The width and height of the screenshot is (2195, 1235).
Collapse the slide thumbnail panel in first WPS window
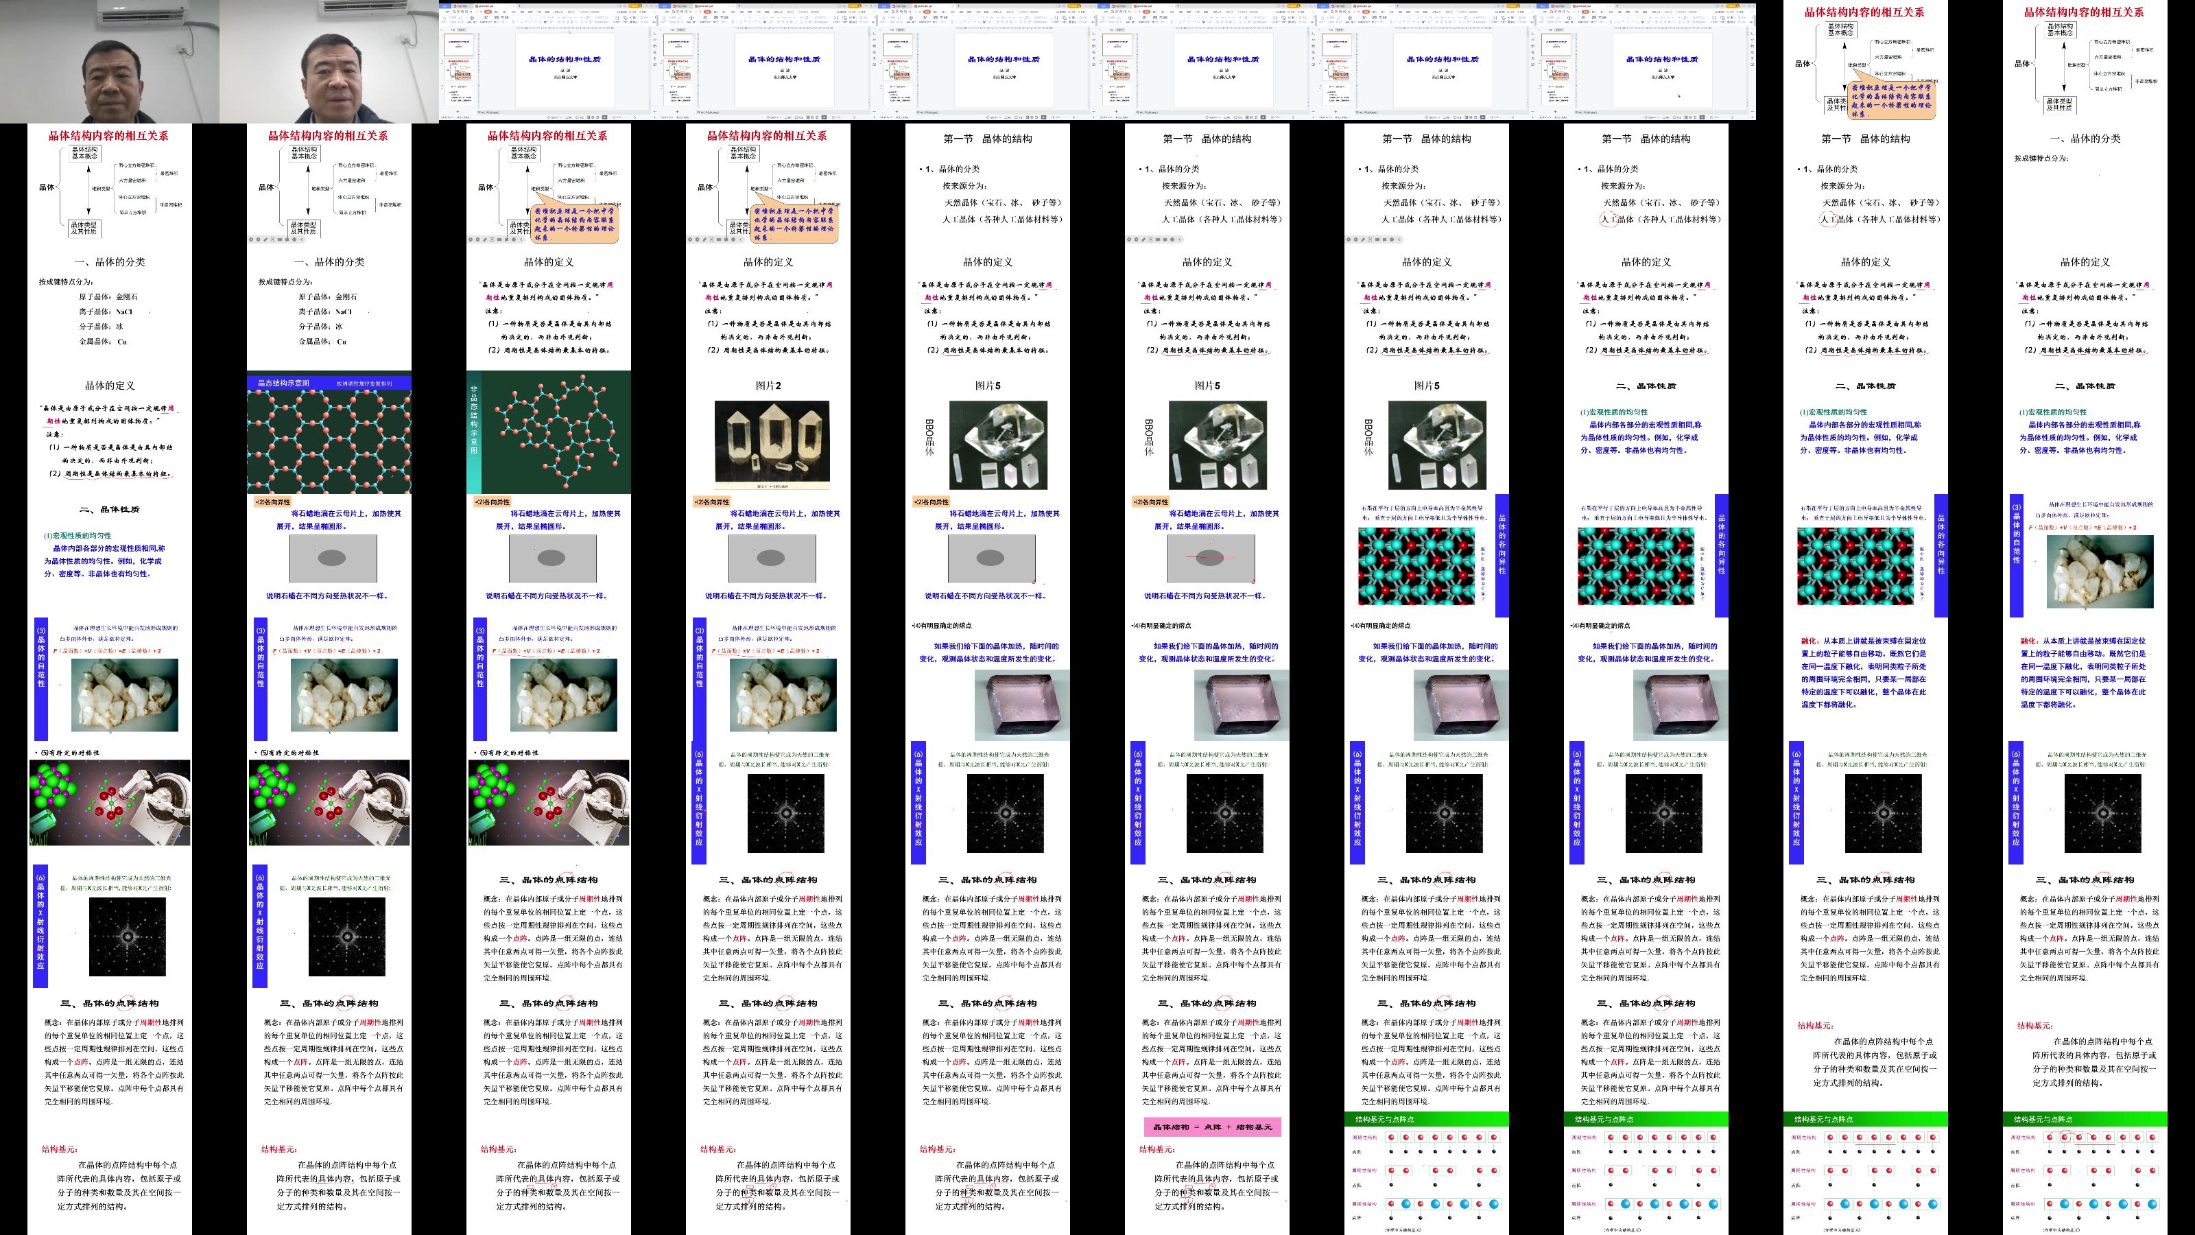click(441, 30)
